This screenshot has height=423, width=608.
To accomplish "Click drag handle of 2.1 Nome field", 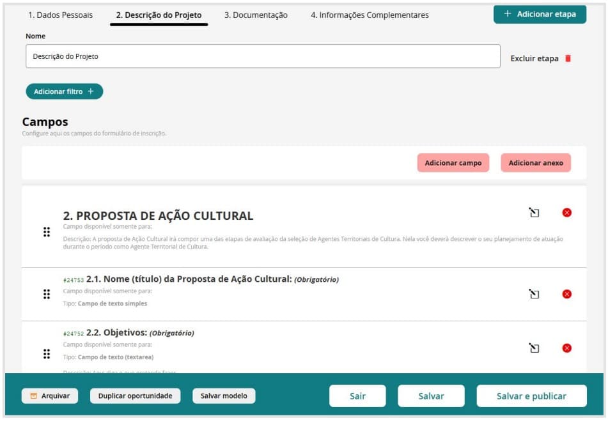I will [x=47, y=294].
